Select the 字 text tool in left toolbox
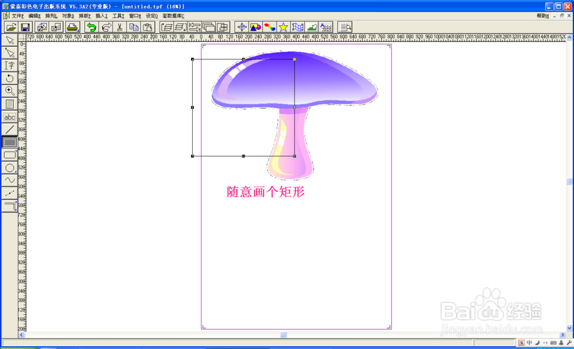The image size is (574, 349). tap(9, 65)
